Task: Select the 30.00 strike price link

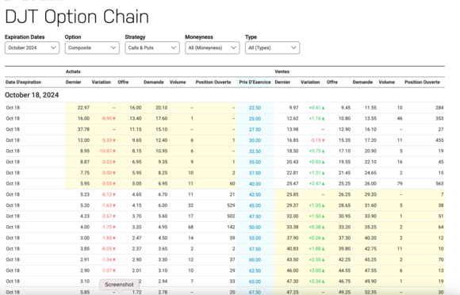Action: (255, 140)
